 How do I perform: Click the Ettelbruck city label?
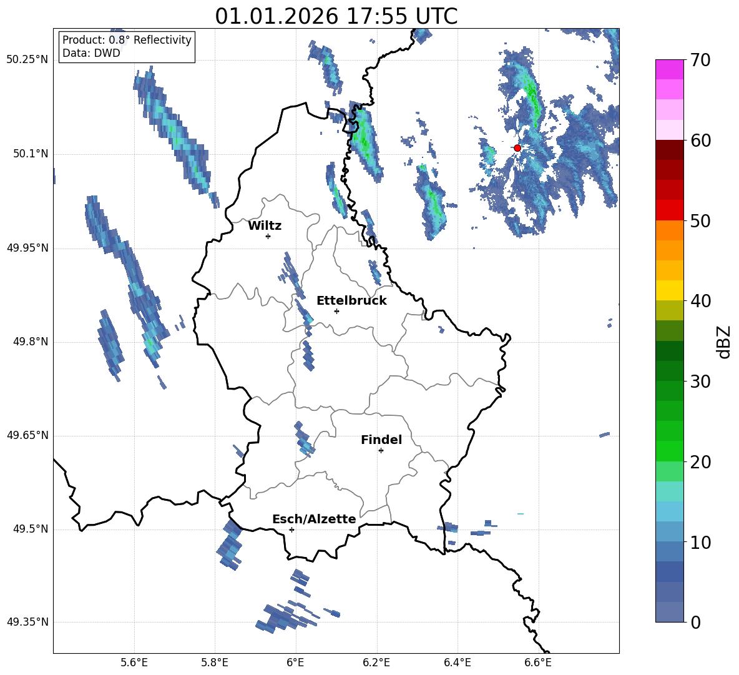(351, 301)
